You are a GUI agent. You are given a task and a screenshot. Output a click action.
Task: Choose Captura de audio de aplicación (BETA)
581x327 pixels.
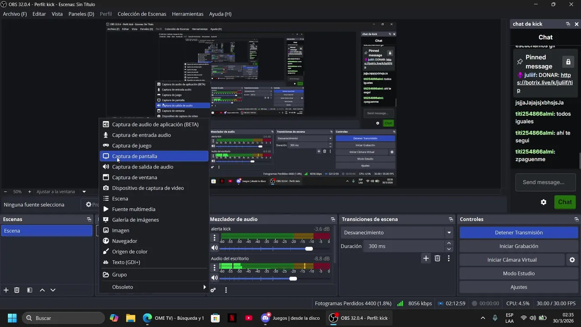coord(154,124)
